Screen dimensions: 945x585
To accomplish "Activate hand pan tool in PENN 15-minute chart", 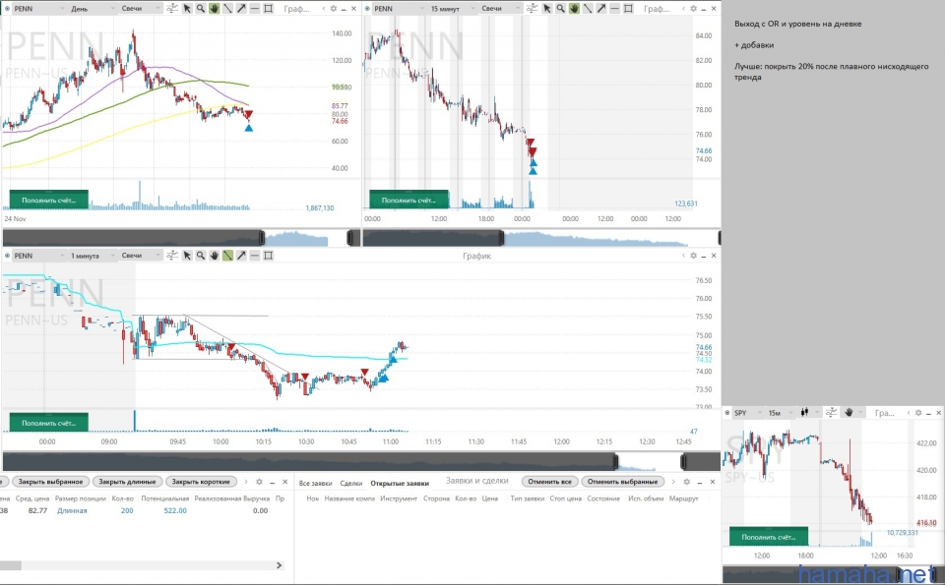I will [x=574, y=9].
